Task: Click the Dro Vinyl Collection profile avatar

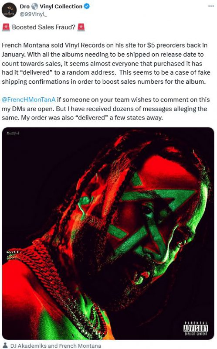Action: click(9, 10)
